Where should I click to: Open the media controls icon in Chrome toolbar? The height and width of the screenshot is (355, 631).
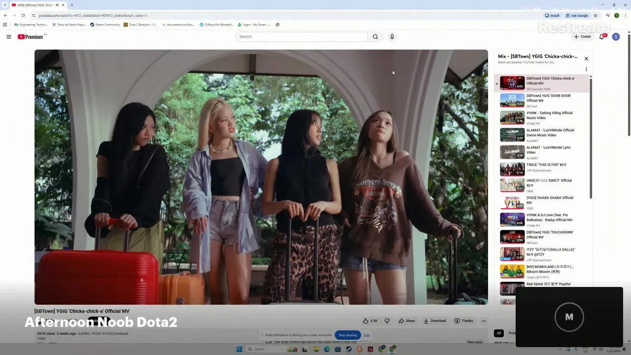(x=608, y=15)
